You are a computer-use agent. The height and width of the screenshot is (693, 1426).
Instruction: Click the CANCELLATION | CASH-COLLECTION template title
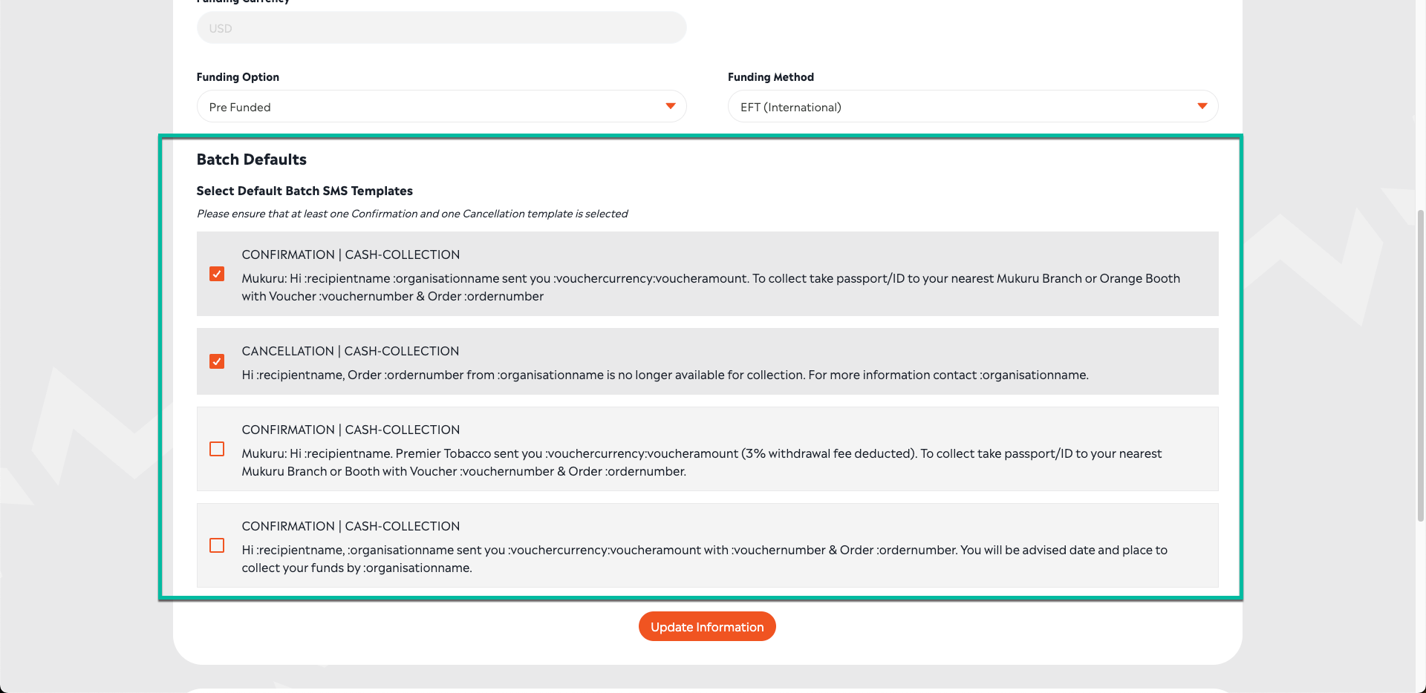click(350, 351)
